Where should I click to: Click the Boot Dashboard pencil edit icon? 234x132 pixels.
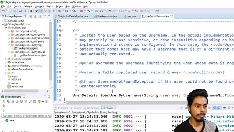[30, 102]
